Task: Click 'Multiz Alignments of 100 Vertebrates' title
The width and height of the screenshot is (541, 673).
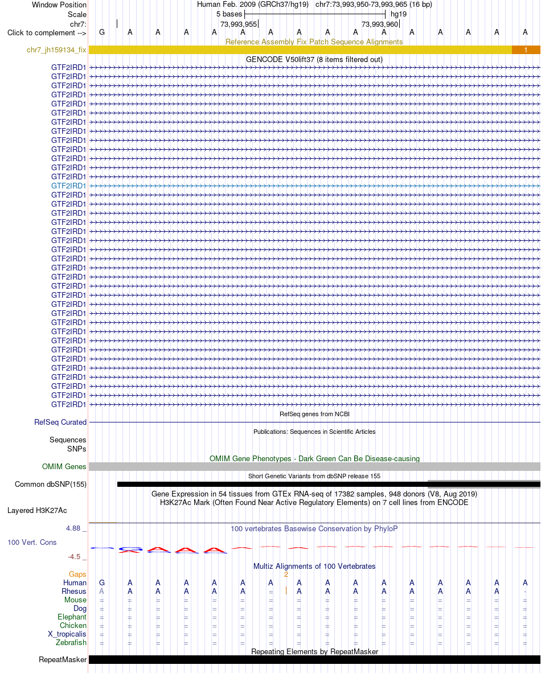Action: 314,567
